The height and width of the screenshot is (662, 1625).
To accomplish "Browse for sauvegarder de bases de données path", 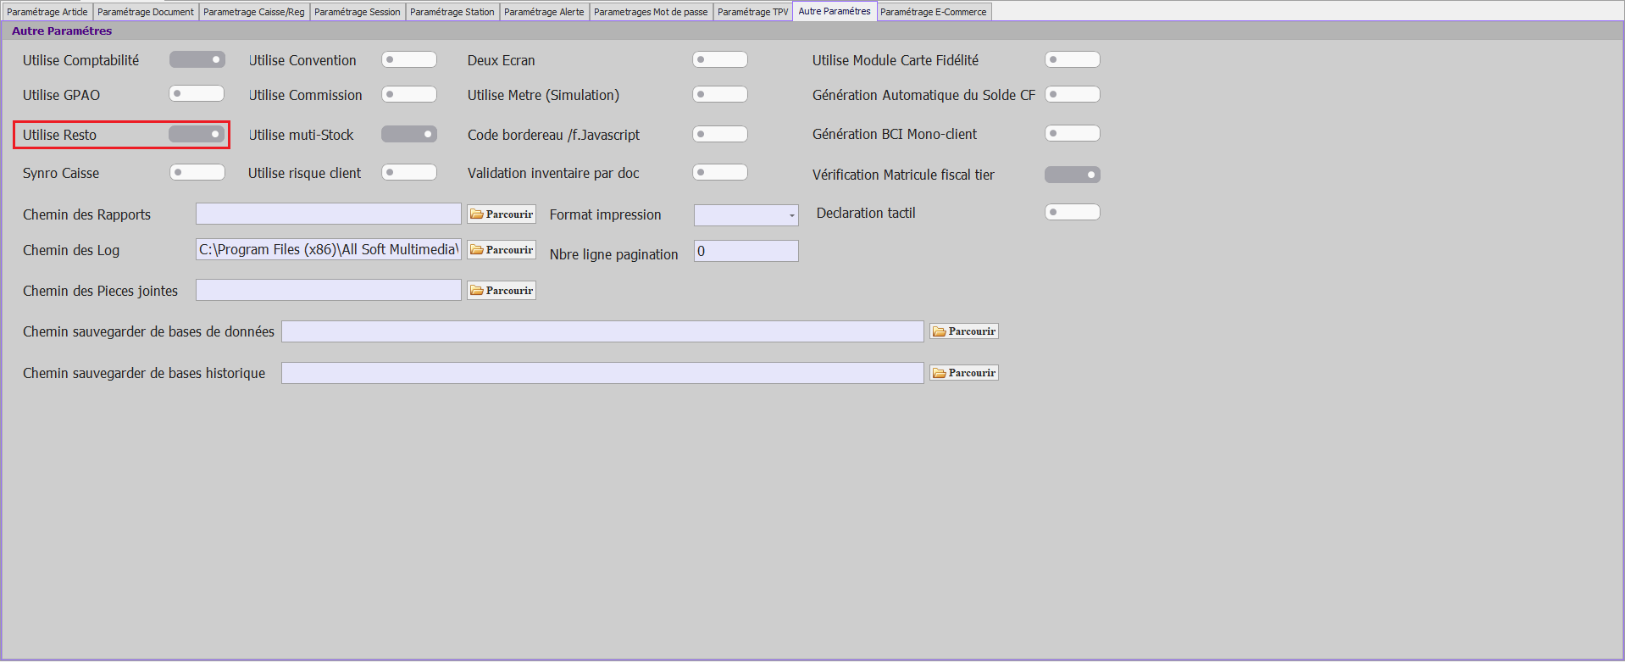I will tap(964, 331).
